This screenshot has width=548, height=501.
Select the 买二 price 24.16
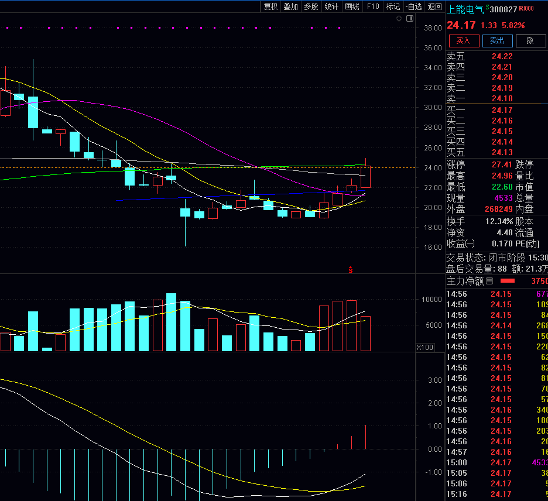(502, 121)
